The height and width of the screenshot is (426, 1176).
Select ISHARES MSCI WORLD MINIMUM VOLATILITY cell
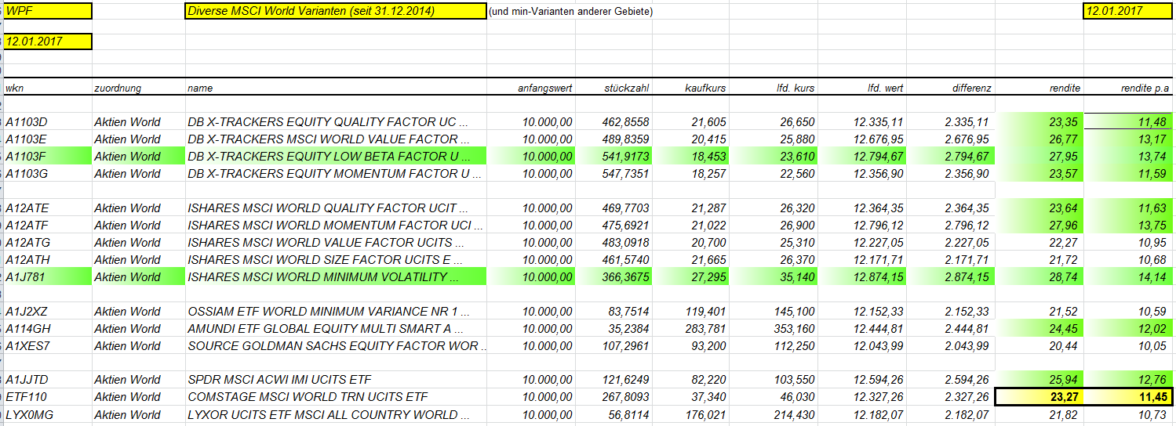coord(336,276)
